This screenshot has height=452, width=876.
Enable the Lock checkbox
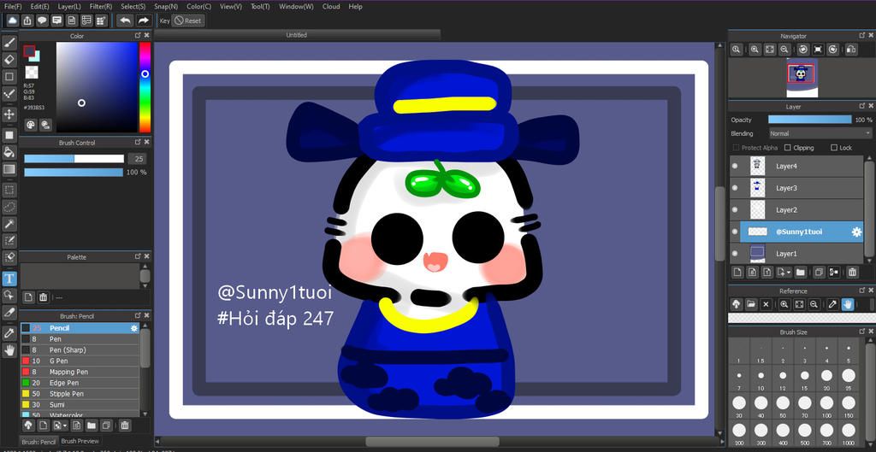(x=833, y=148)
